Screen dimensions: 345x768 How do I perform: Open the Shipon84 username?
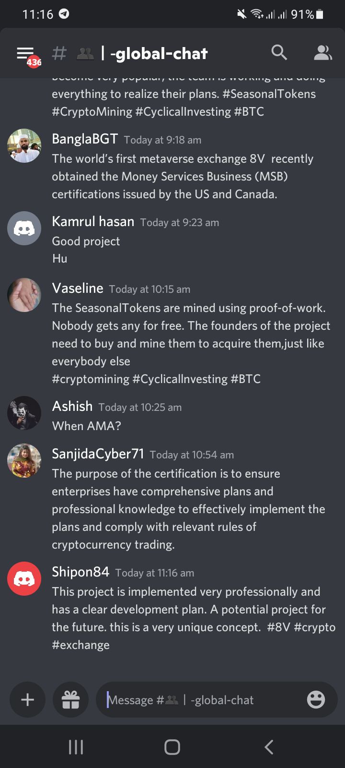(80, 572)
